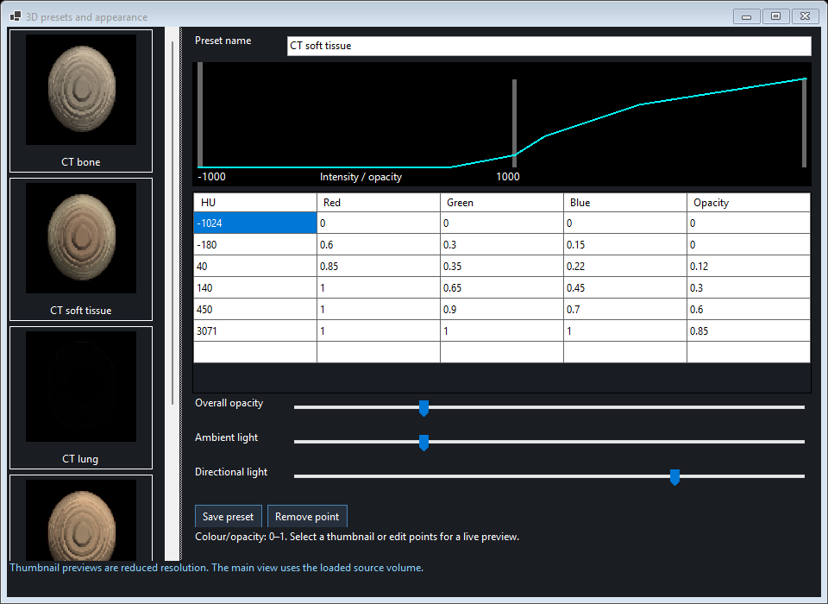828x604 pixels.
Task: Select the Blue cell 0.45 in row 140
Action: [625, 288]
